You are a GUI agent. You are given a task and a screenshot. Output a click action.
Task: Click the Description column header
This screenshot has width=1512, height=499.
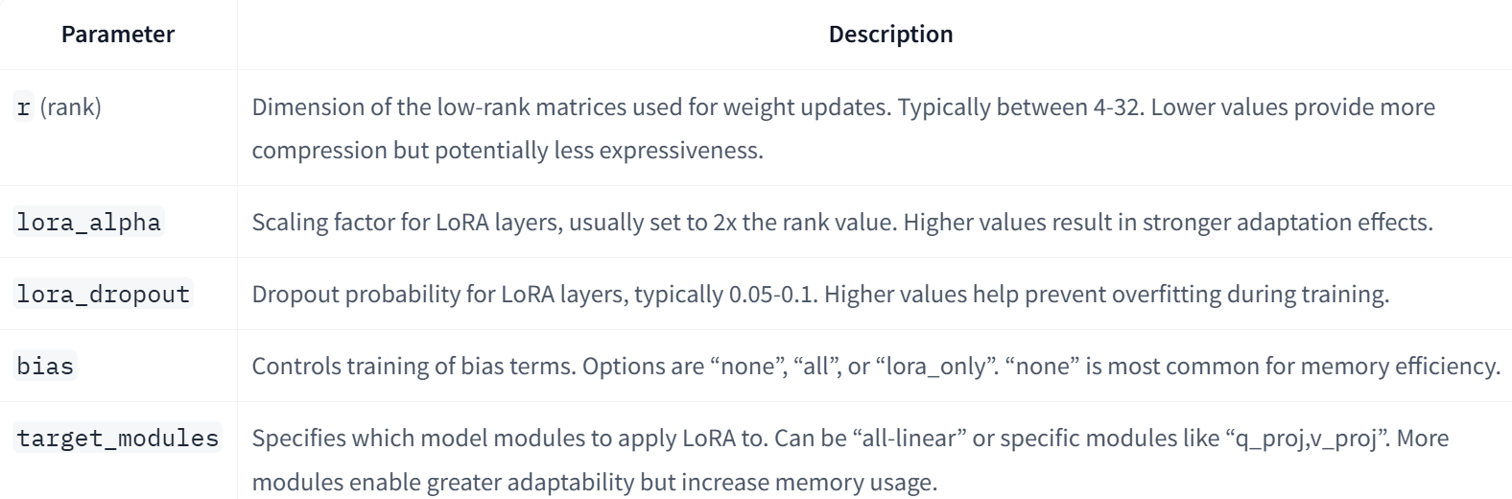(x=890, y=35)
